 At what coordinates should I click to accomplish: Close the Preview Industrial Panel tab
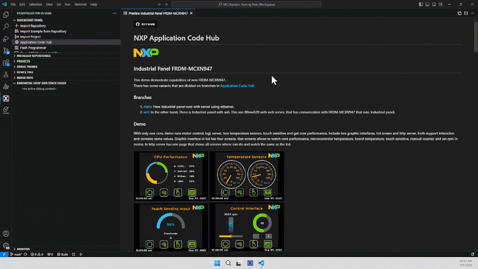point(191,13)
